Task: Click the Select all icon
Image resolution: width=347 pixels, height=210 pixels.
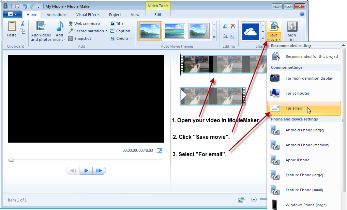Action: (233, 36)
